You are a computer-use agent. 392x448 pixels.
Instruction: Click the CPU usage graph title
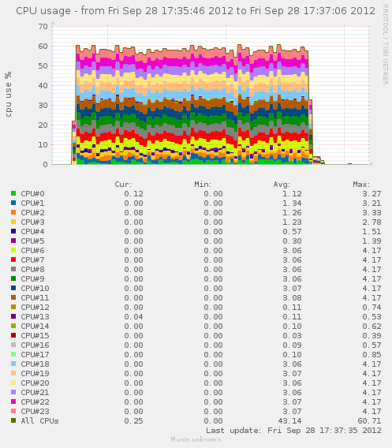click(x=196, y=11)
